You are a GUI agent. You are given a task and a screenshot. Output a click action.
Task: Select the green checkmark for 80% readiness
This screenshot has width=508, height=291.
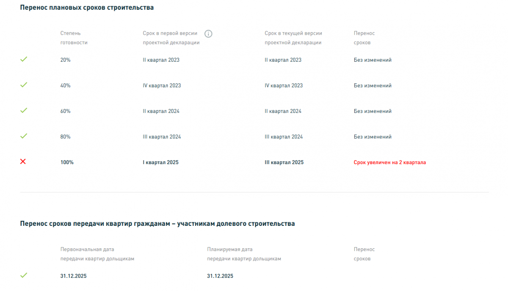[24, 136]
